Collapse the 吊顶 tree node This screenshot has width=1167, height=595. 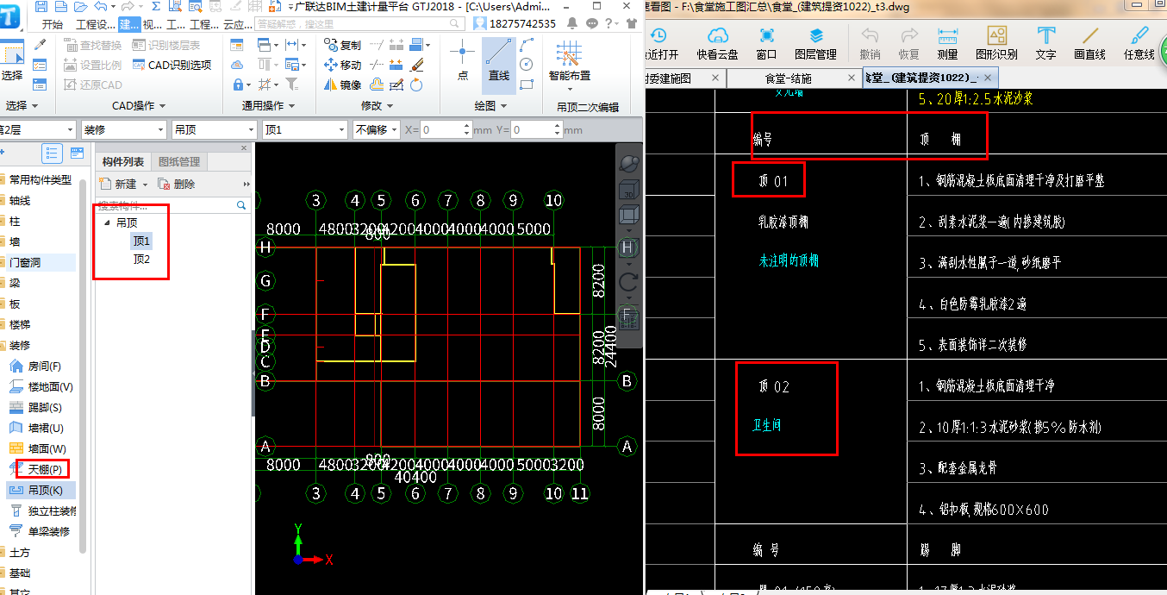pos(107,222)
